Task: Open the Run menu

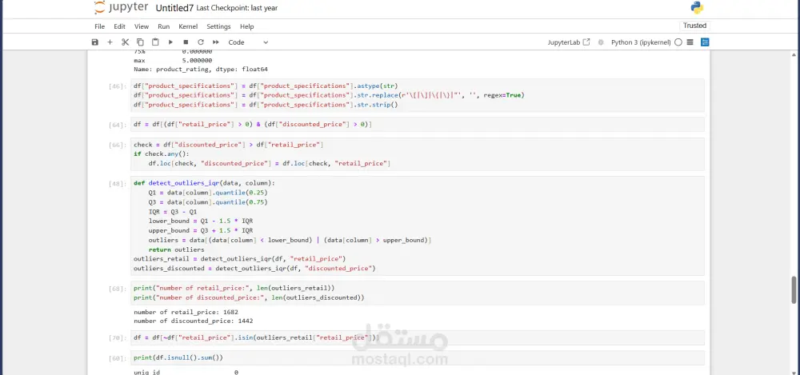Action: tap(163, 26)
